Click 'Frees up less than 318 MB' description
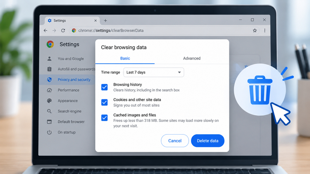This screenshot has width=310, height=174. (x=166, y=123)
